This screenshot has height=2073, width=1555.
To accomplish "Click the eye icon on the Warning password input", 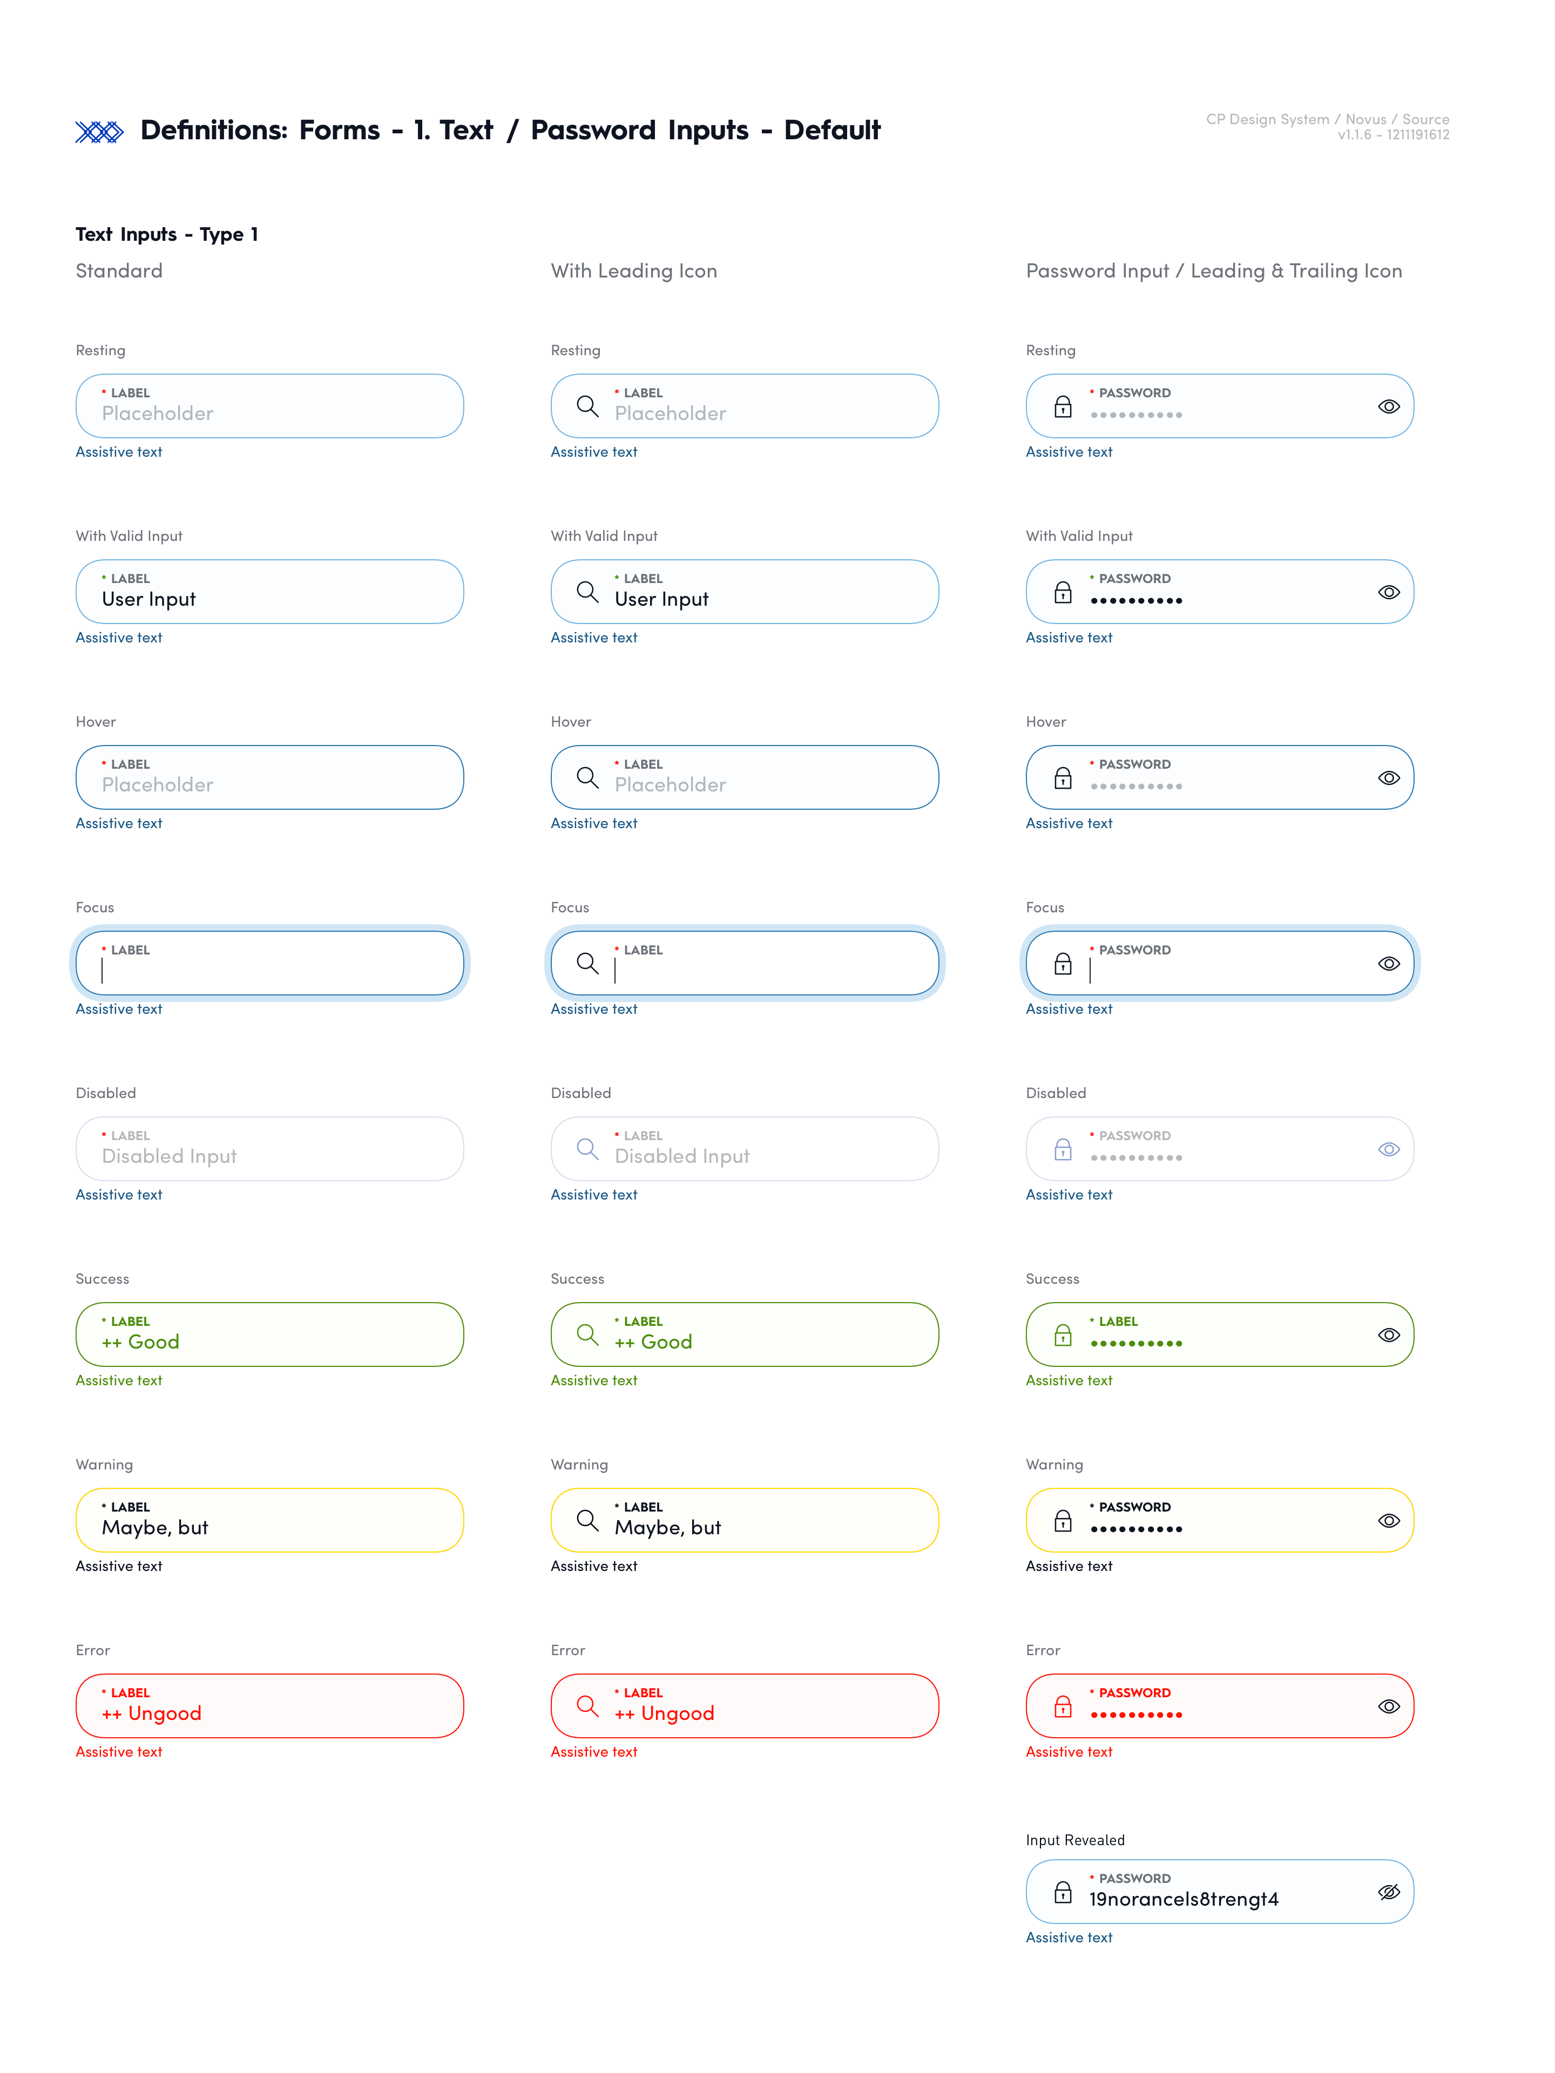I will 1388,1520.
